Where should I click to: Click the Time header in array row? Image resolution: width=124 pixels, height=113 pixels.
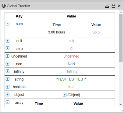click(x=39, y=104)
